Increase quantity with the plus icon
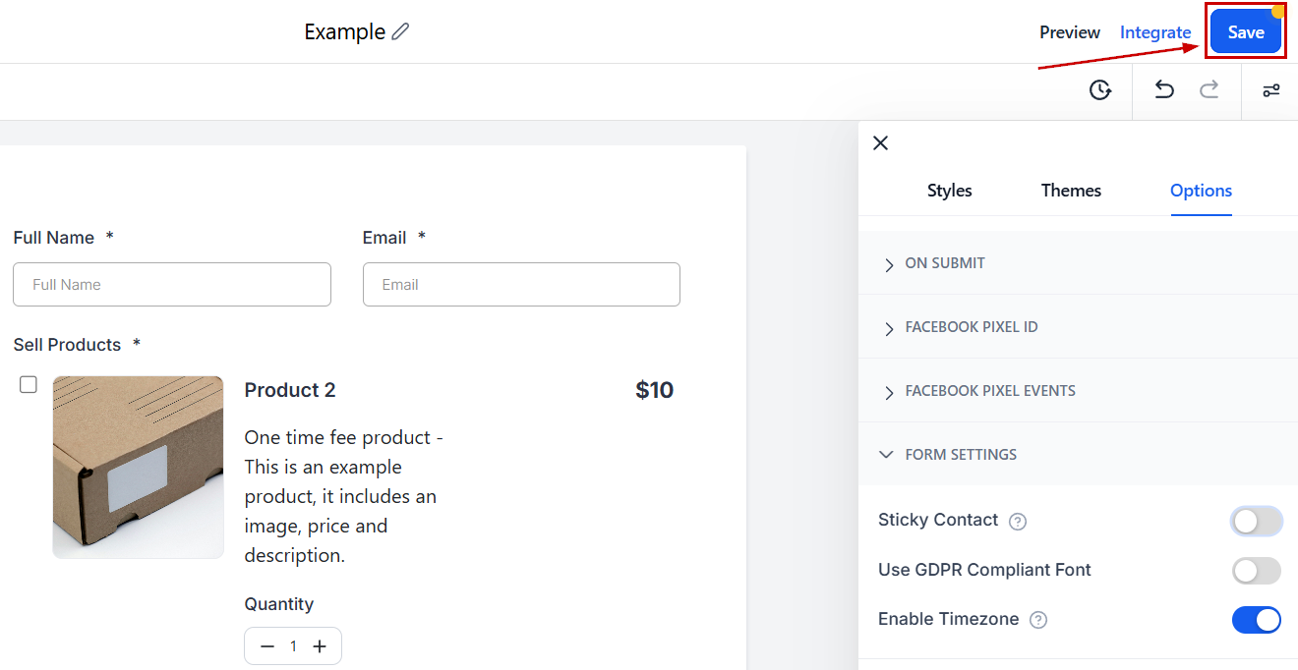The image size is (1298, 670). (x=320, y=646)
